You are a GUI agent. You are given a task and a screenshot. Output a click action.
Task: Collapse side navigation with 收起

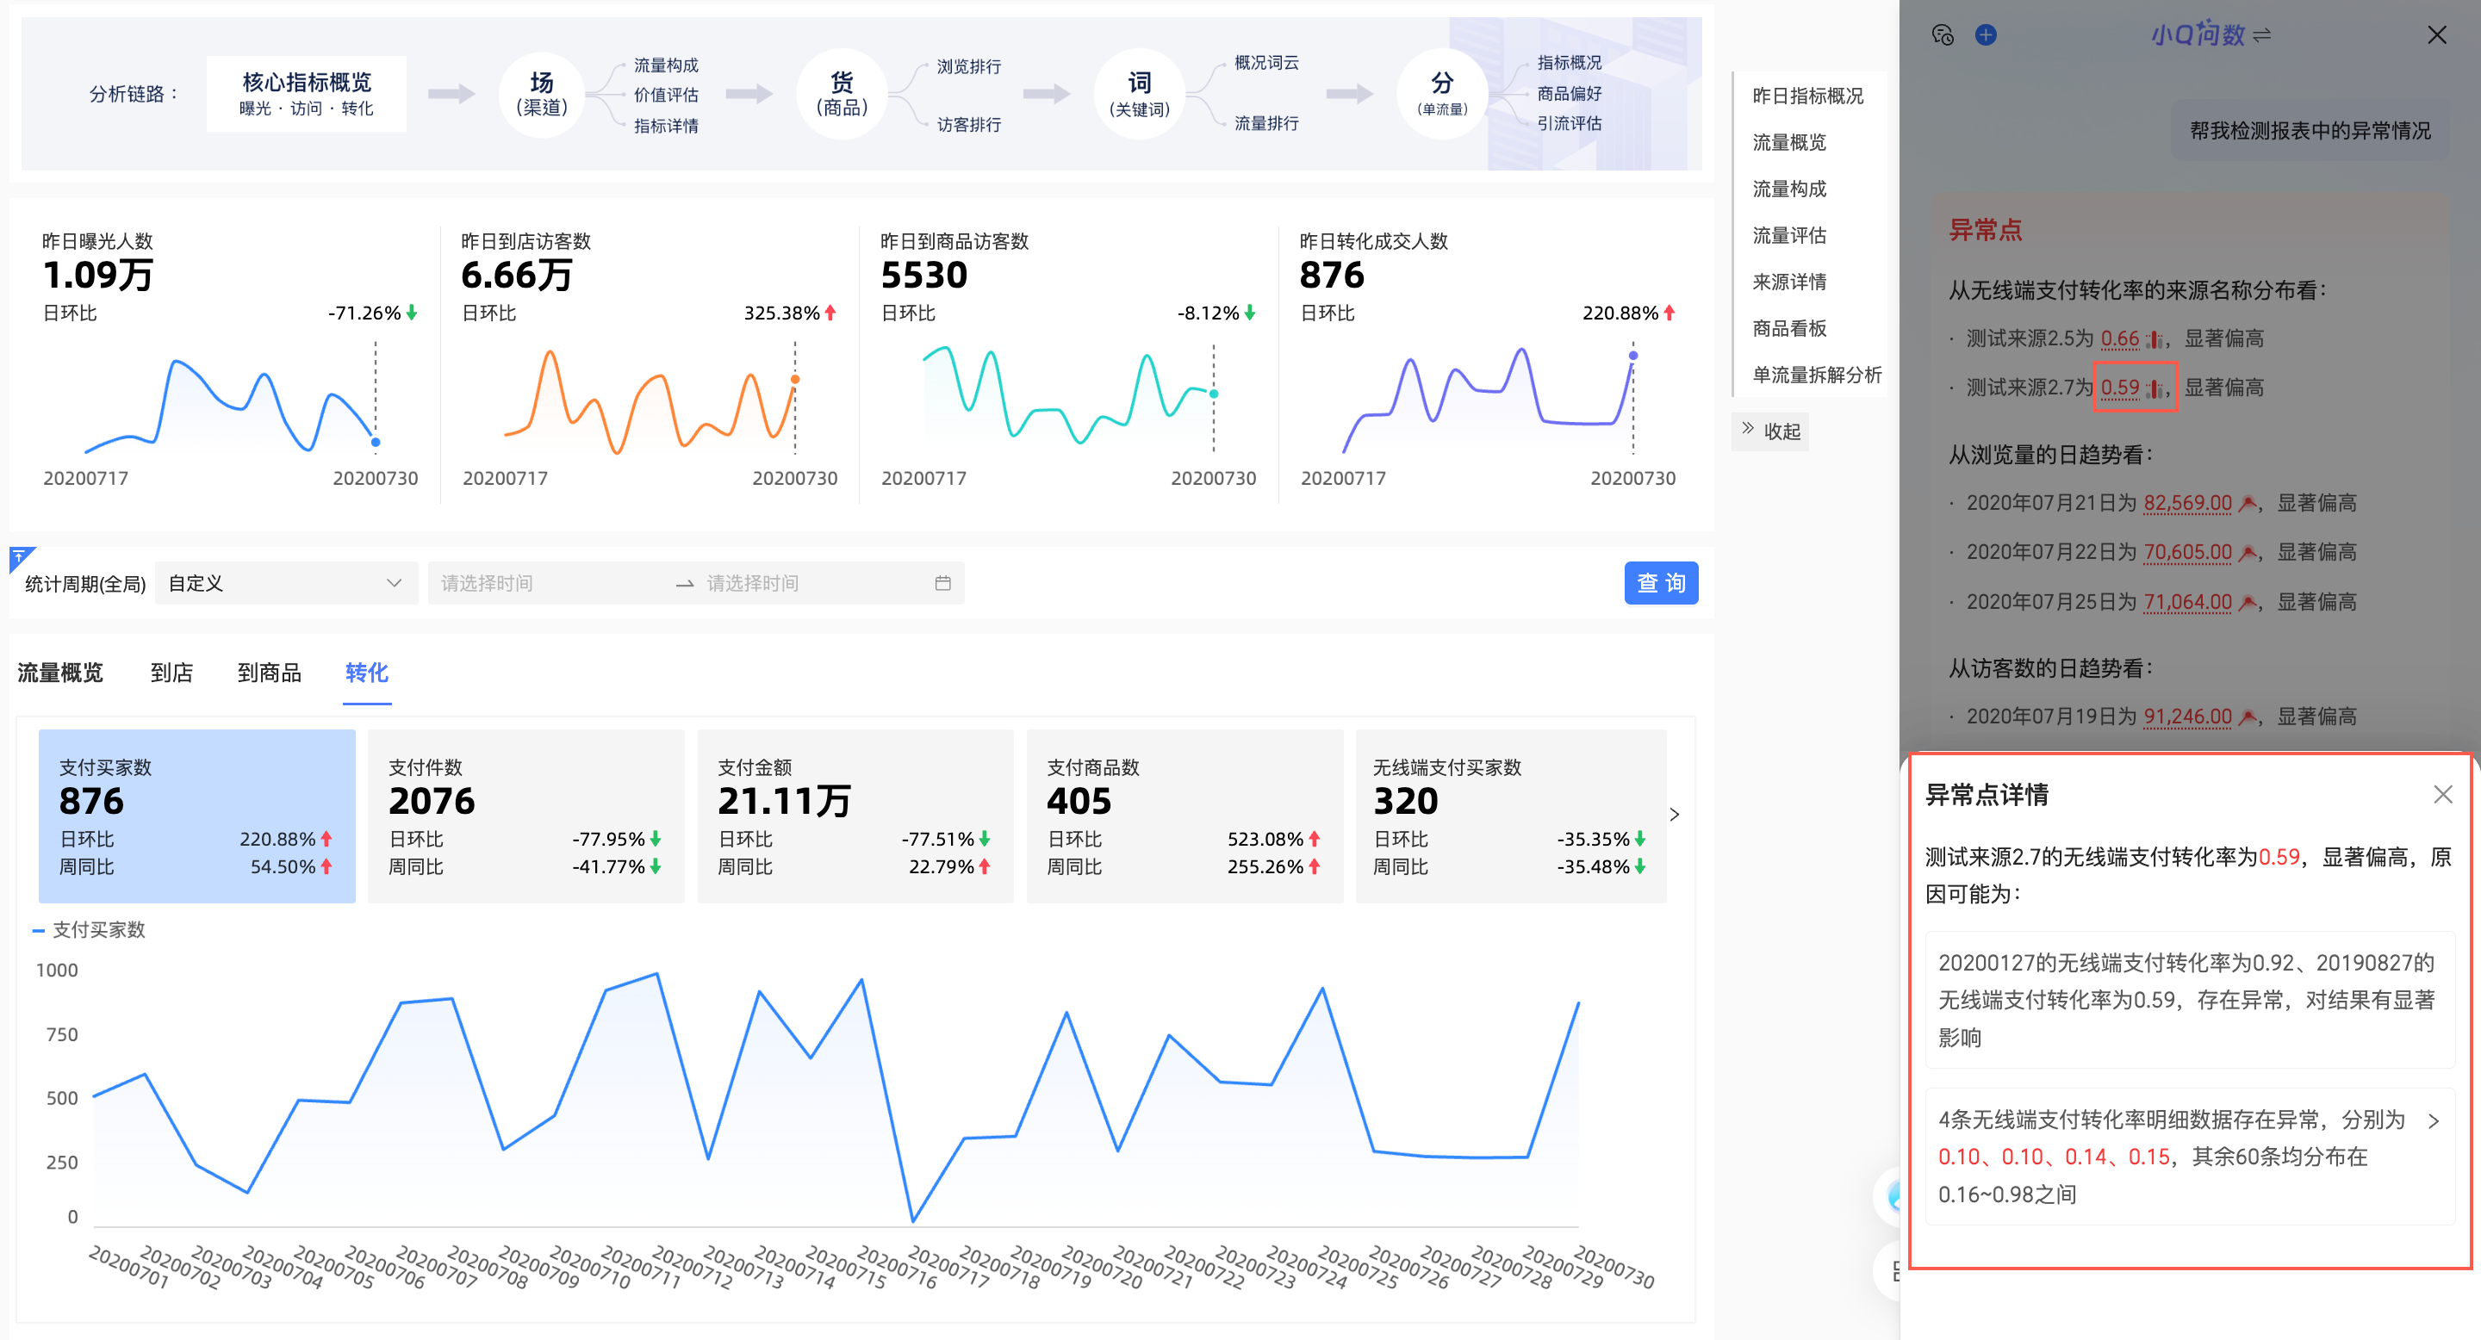(1770, 431)
